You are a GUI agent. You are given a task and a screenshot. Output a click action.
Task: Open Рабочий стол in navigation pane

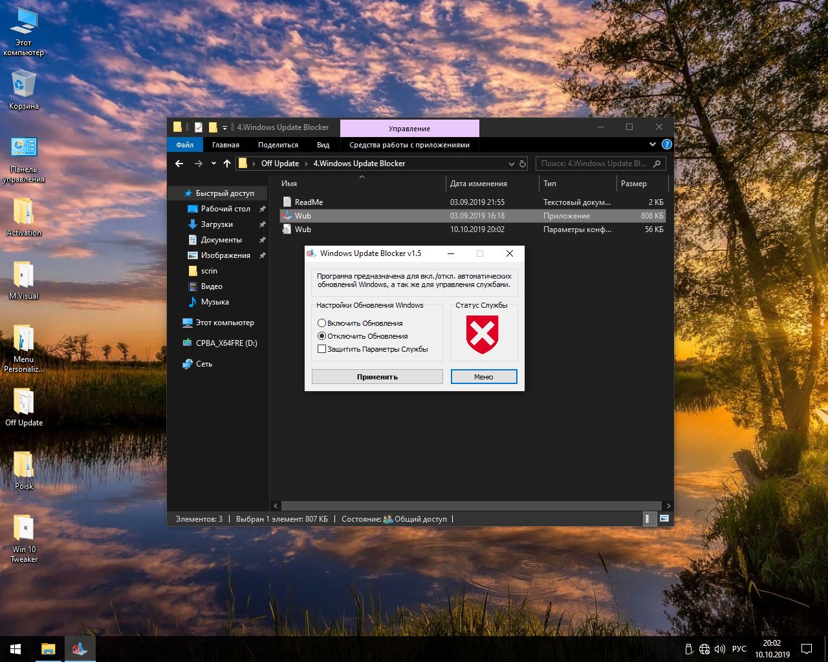point(218,209)
